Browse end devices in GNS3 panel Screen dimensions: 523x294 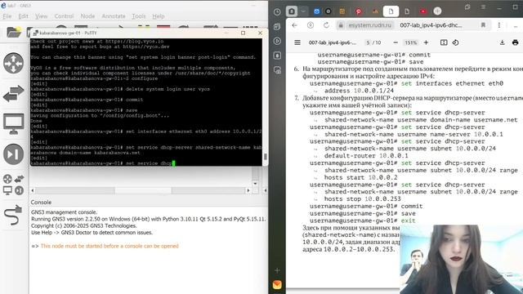[13, 123]
